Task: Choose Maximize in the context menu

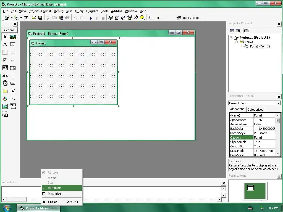Action: 62,194
